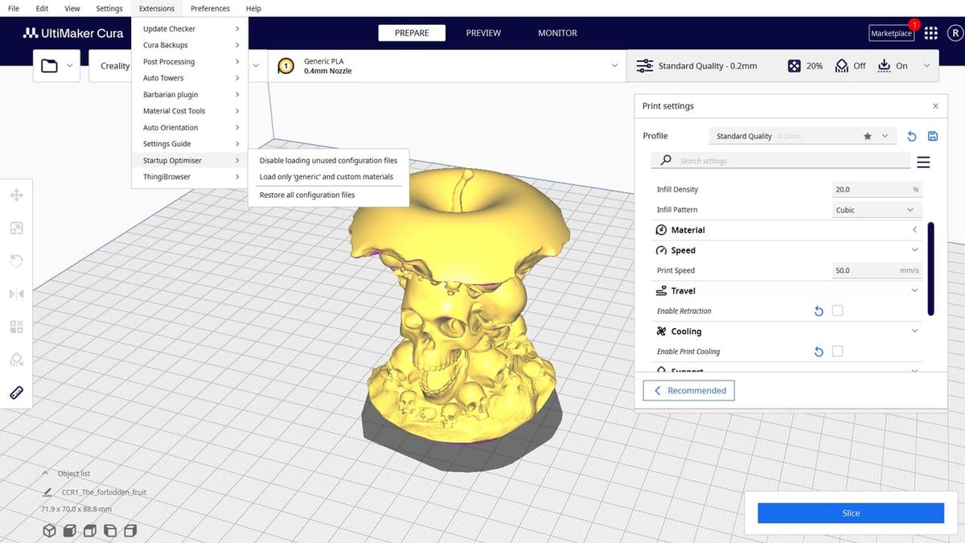This screenshot has height=543, width=965.
Task: Choose Load only 'generic' and custom materials
Action: pyautogui.click(x=328, y=177)
